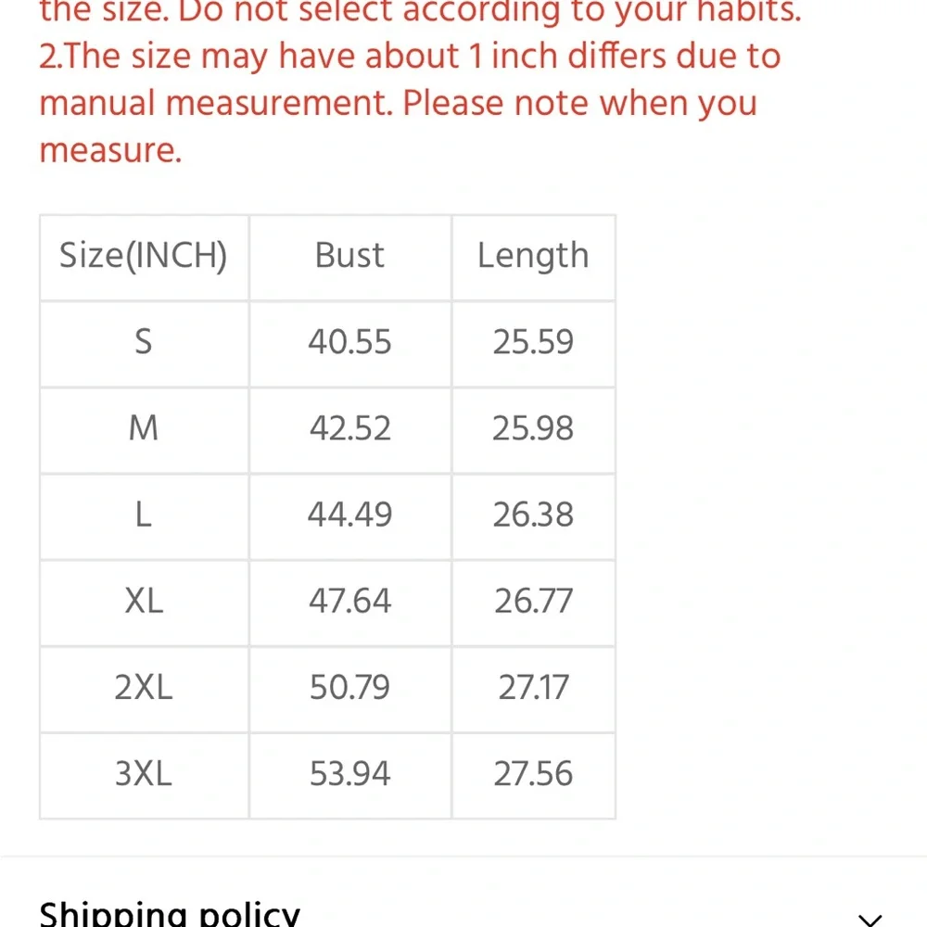Open the Shipping policy section heading

(170, 914)
